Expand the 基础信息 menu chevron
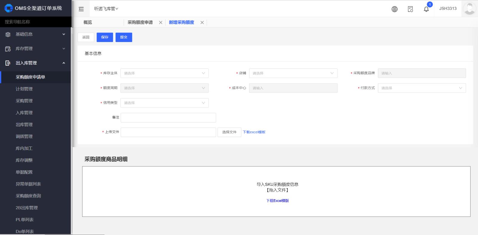This screenshot has height=235, width=478. tap(64, 34)
